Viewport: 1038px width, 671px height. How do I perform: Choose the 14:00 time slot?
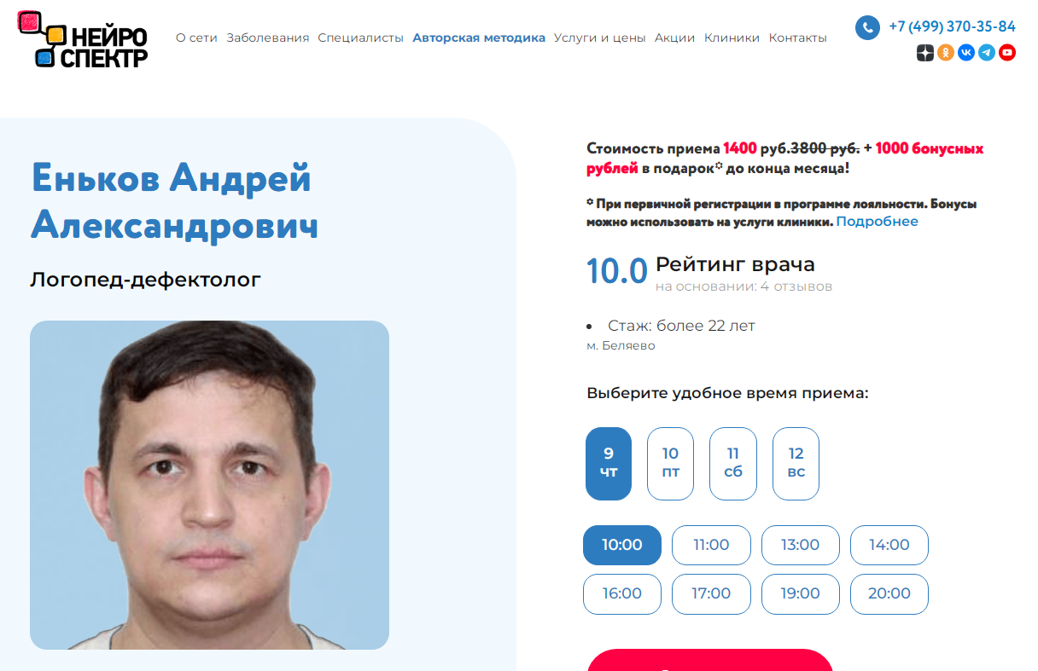889,545
